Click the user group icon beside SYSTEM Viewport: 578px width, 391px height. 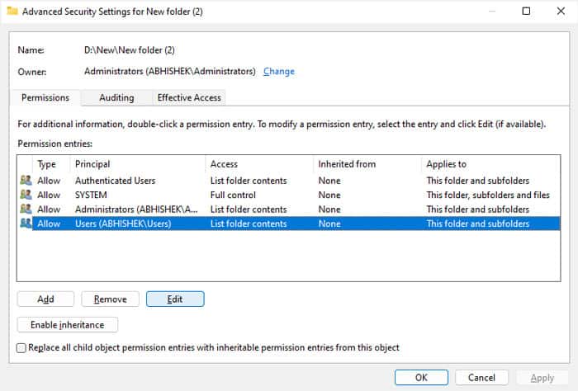tap(26, 195)
